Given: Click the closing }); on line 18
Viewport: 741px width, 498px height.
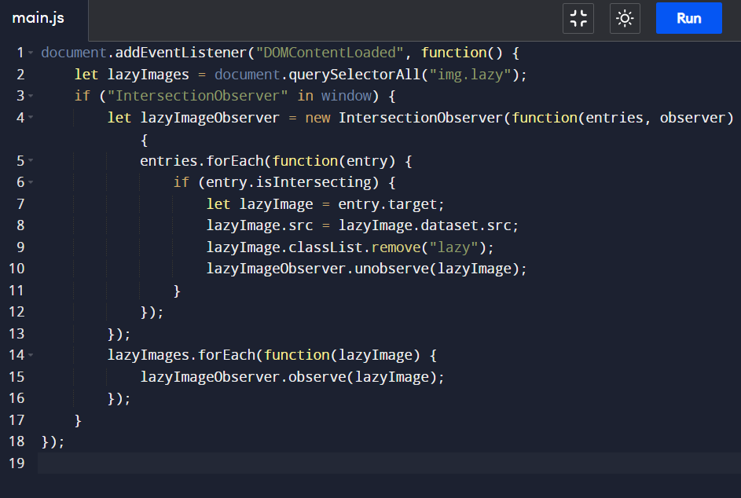Looking at the screenshot, I should coord(53,441).
